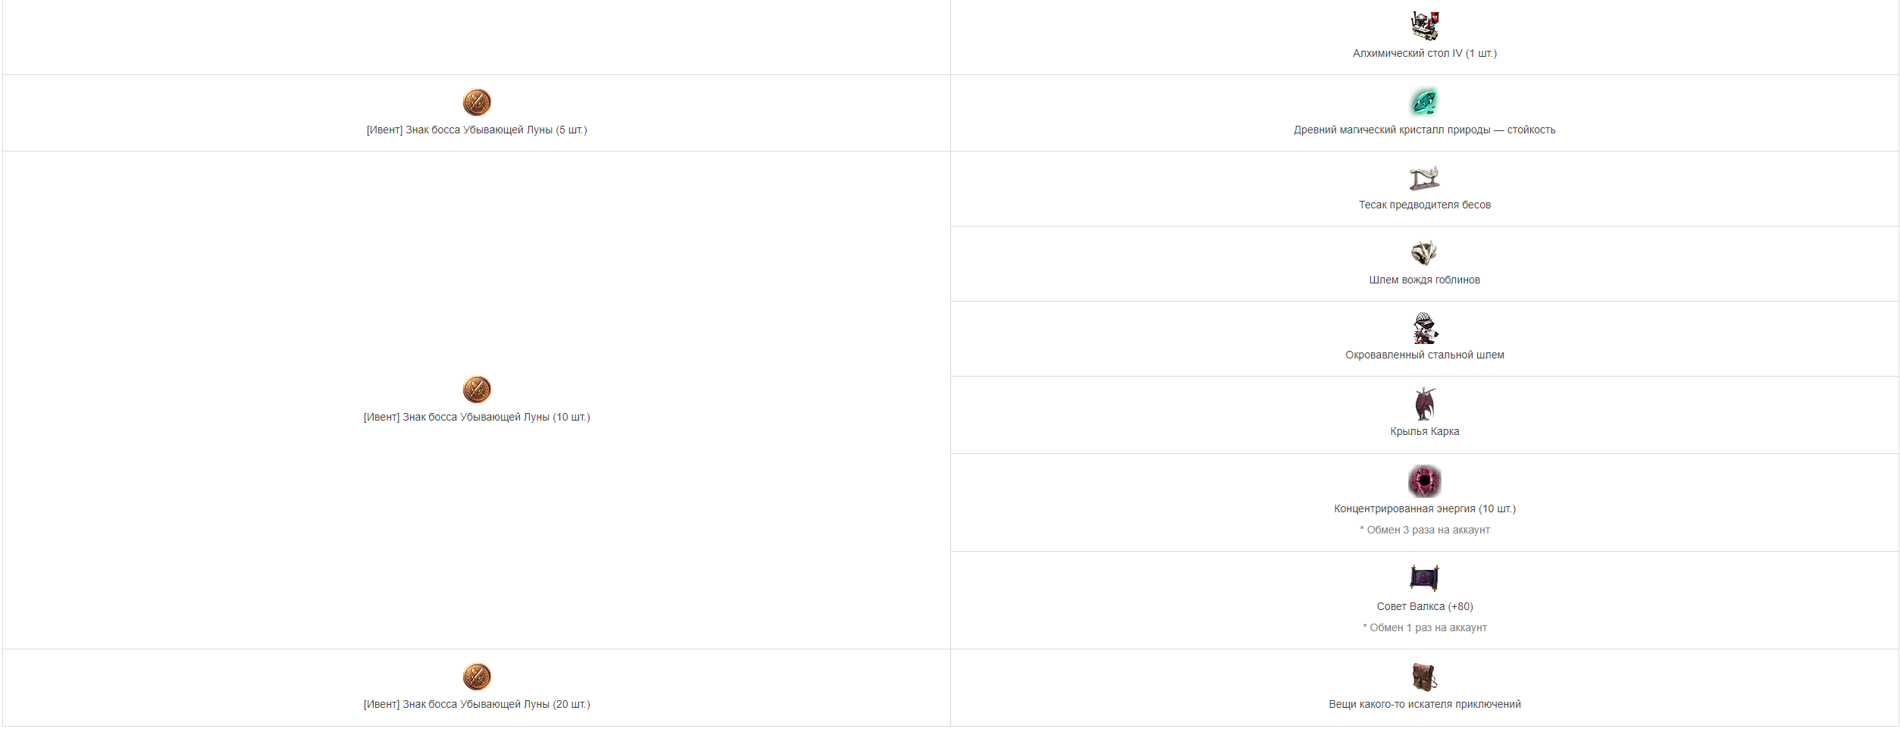
Task: Click the Алхимический стол IV (1 шт.) label
Action: click(1425, 54)
